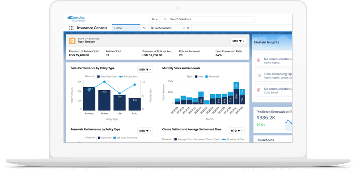Click the top red alert icon for Rachel Adams
Viewport: 356px width, 171px height.
[x=259, y=60]
